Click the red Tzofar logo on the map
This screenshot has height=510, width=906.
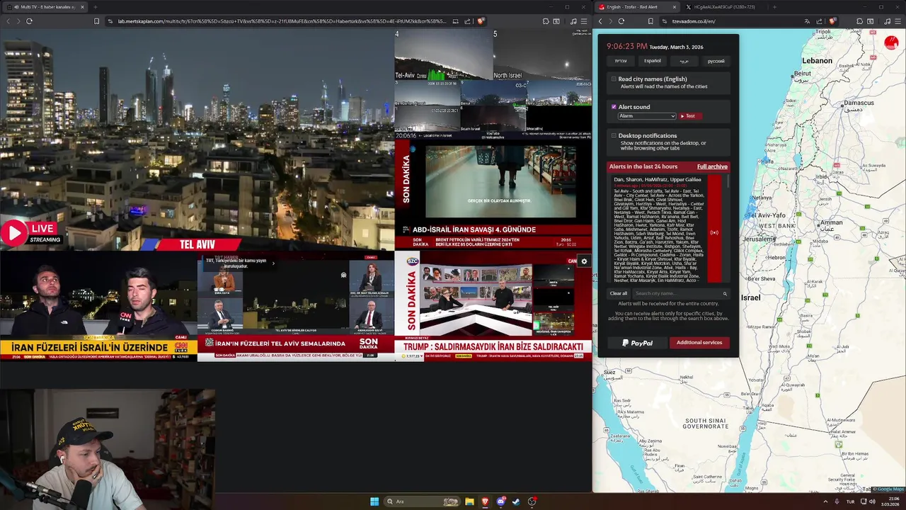coord(891,43)
